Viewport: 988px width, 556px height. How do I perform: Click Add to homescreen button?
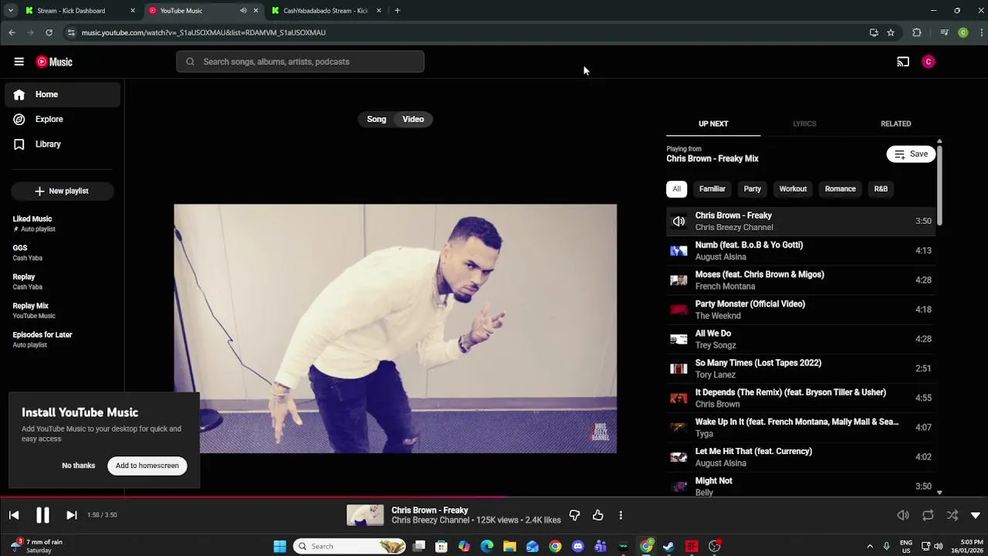[147, 466]
